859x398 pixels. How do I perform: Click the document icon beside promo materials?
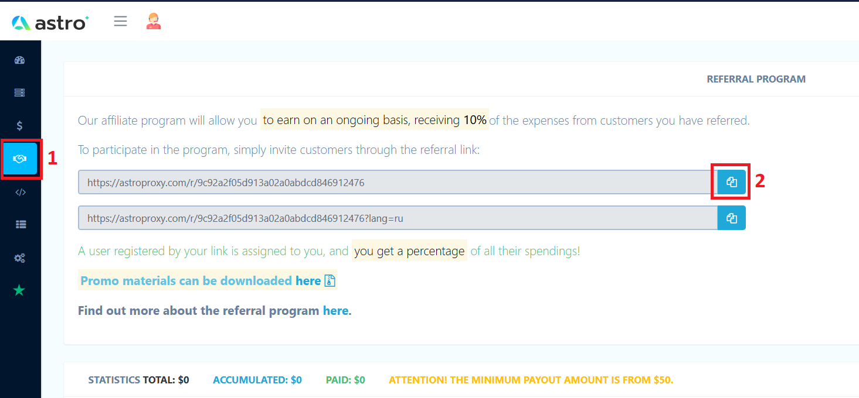(330, 280)
